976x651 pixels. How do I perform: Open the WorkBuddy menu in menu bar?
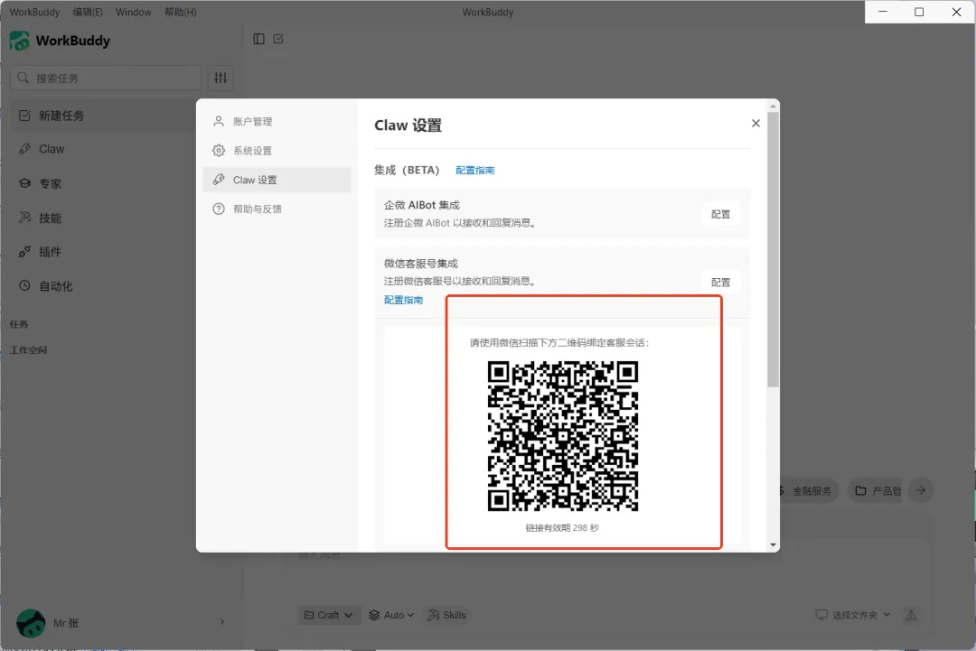(x=35, y=12)
